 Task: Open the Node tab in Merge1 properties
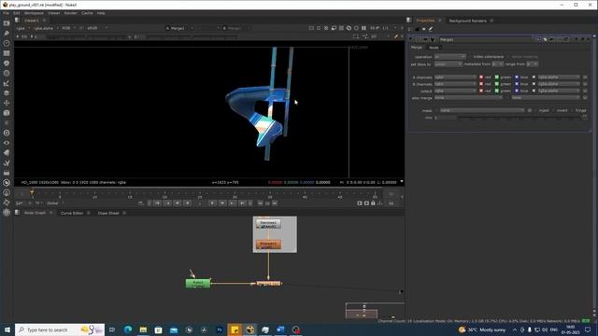coord(434,48)
